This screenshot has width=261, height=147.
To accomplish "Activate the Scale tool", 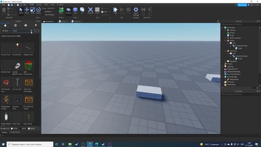I will (x=33, y=11).
